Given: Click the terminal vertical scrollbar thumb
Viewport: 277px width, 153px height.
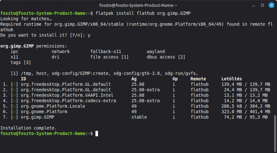Looking at the screenshot, I should [275, 133].
